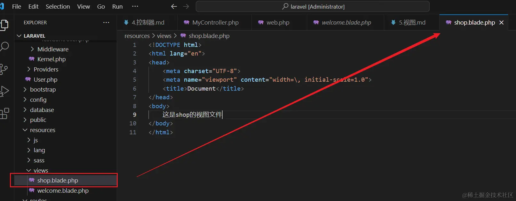Screen dimensions: 516x201
Task: Click the PHP icon in the breadcrumb
Action: tap(183, 36)
